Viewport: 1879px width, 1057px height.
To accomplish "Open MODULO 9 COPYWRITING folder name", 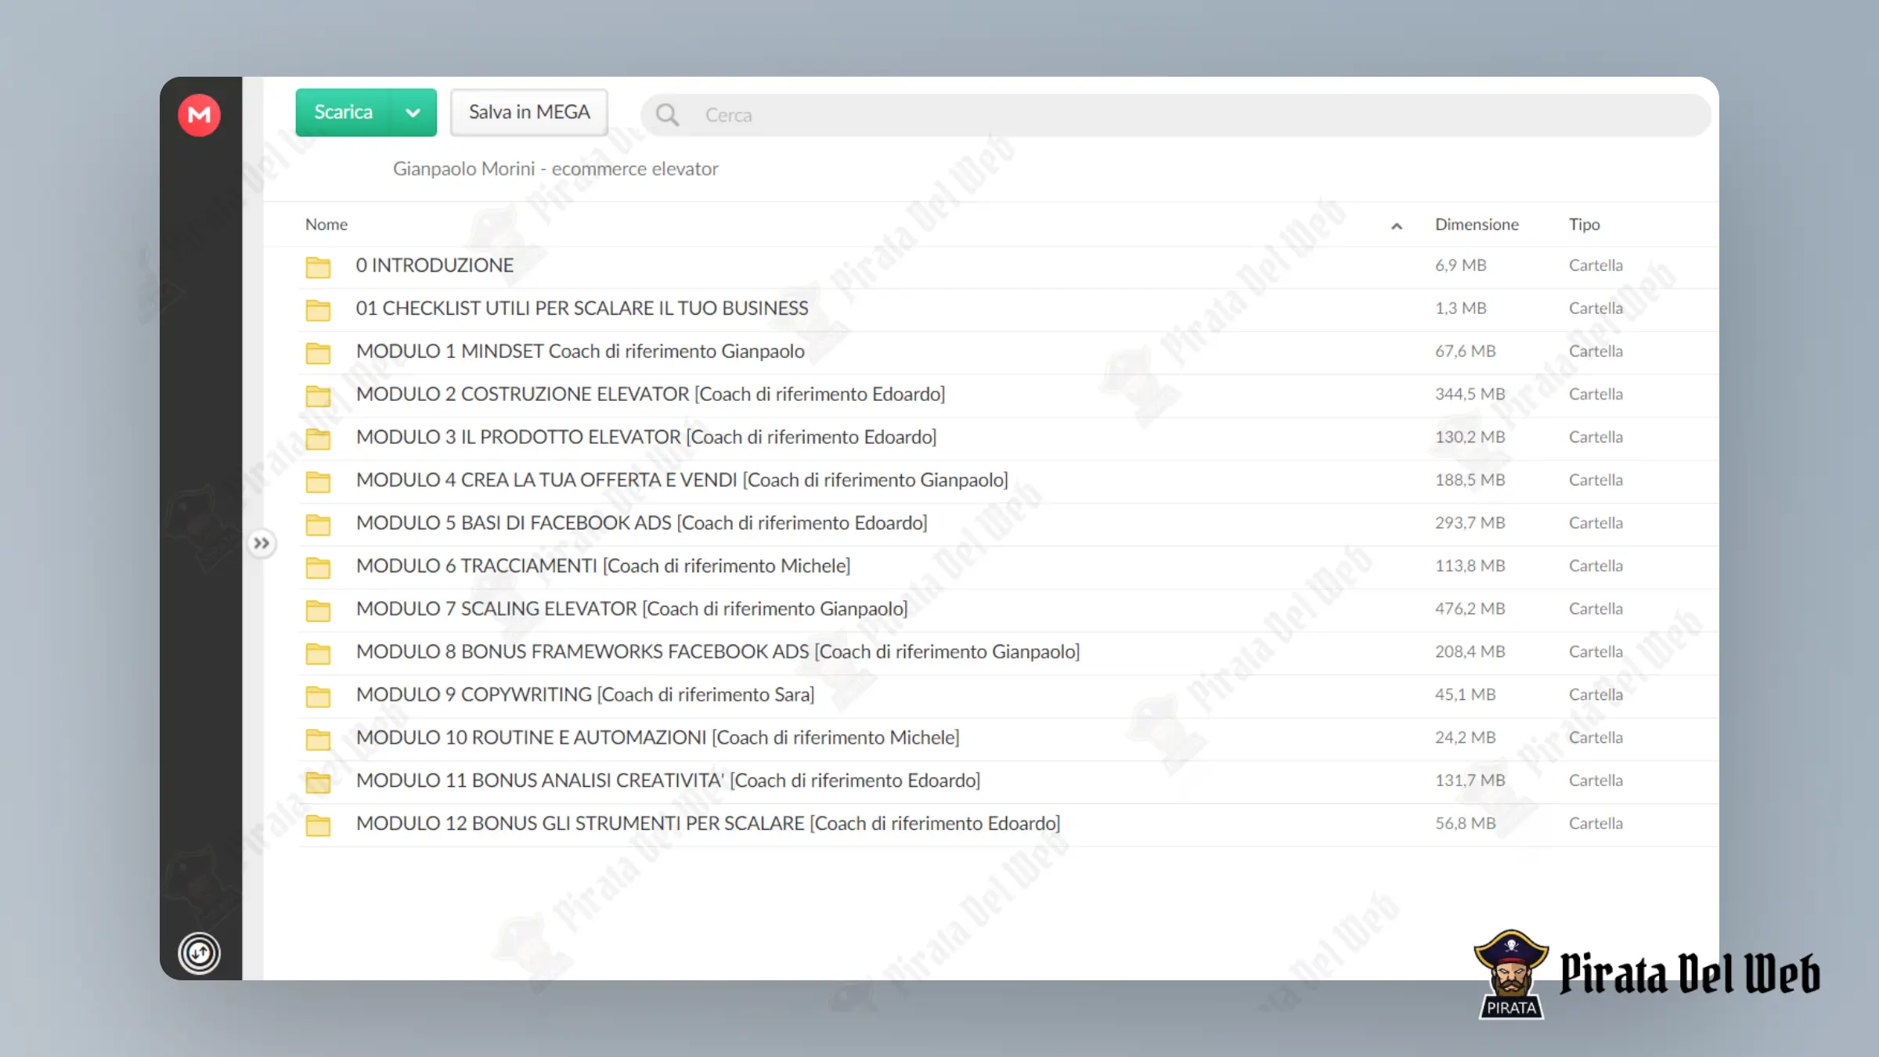I will [585, 694].
